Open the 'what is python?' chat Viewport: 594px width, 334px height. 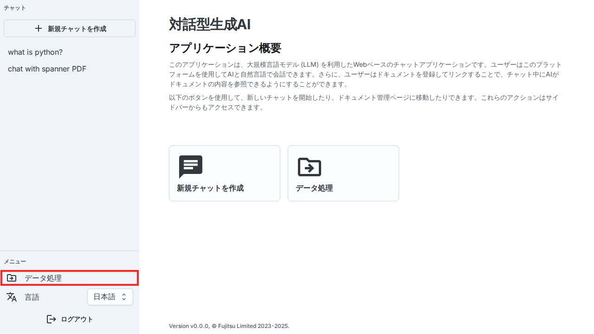[35, 52]
